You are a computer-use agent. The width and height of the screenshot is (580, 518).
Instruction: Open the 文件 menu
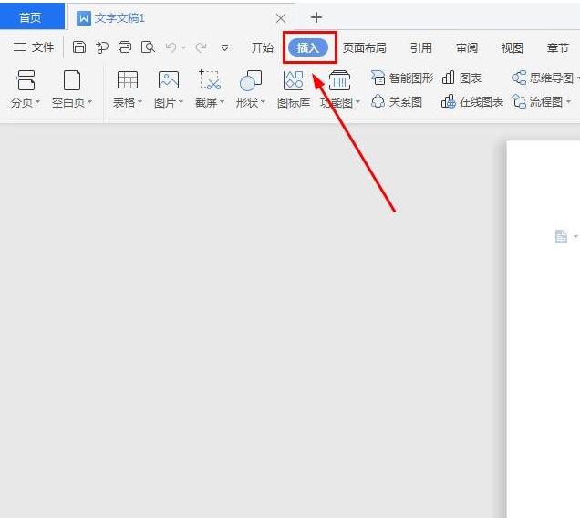[x=34, y=47]
